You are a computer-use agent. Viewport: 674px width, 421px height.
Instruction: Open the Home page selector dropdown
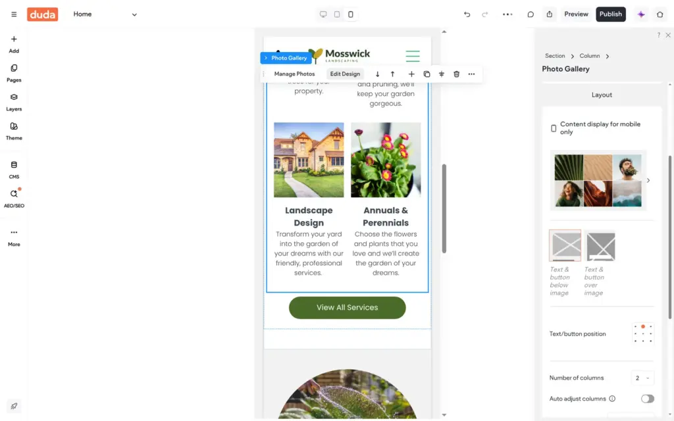105,14
